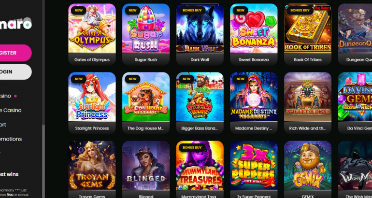Launch the 3x Super Peppers game

point(254,170)
